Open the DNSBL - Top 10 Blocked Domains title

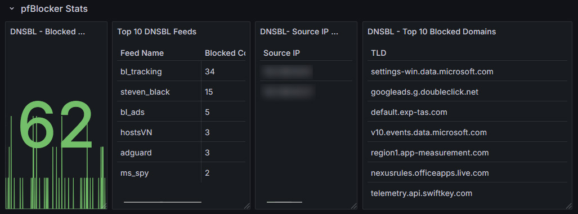pyautogui.click(x=432, y=32)
